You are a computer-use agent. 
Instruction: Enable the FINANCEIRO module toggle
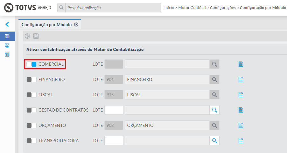point(31,79)
